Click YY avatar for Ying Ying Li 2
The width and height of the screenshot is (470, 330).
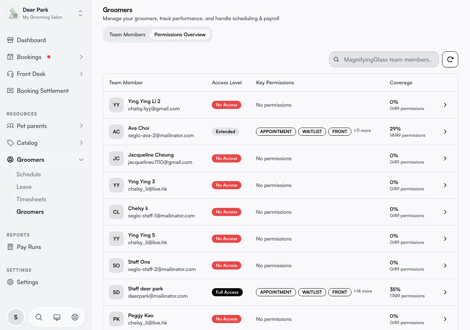(x=116, y=105)
